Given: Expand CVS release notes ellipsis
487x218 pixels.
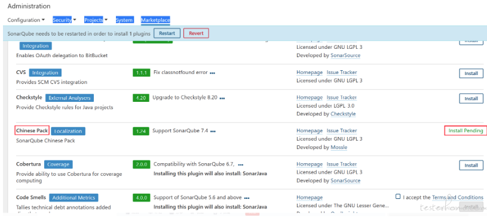Looking at the screenshot, I should coord(213,73).
